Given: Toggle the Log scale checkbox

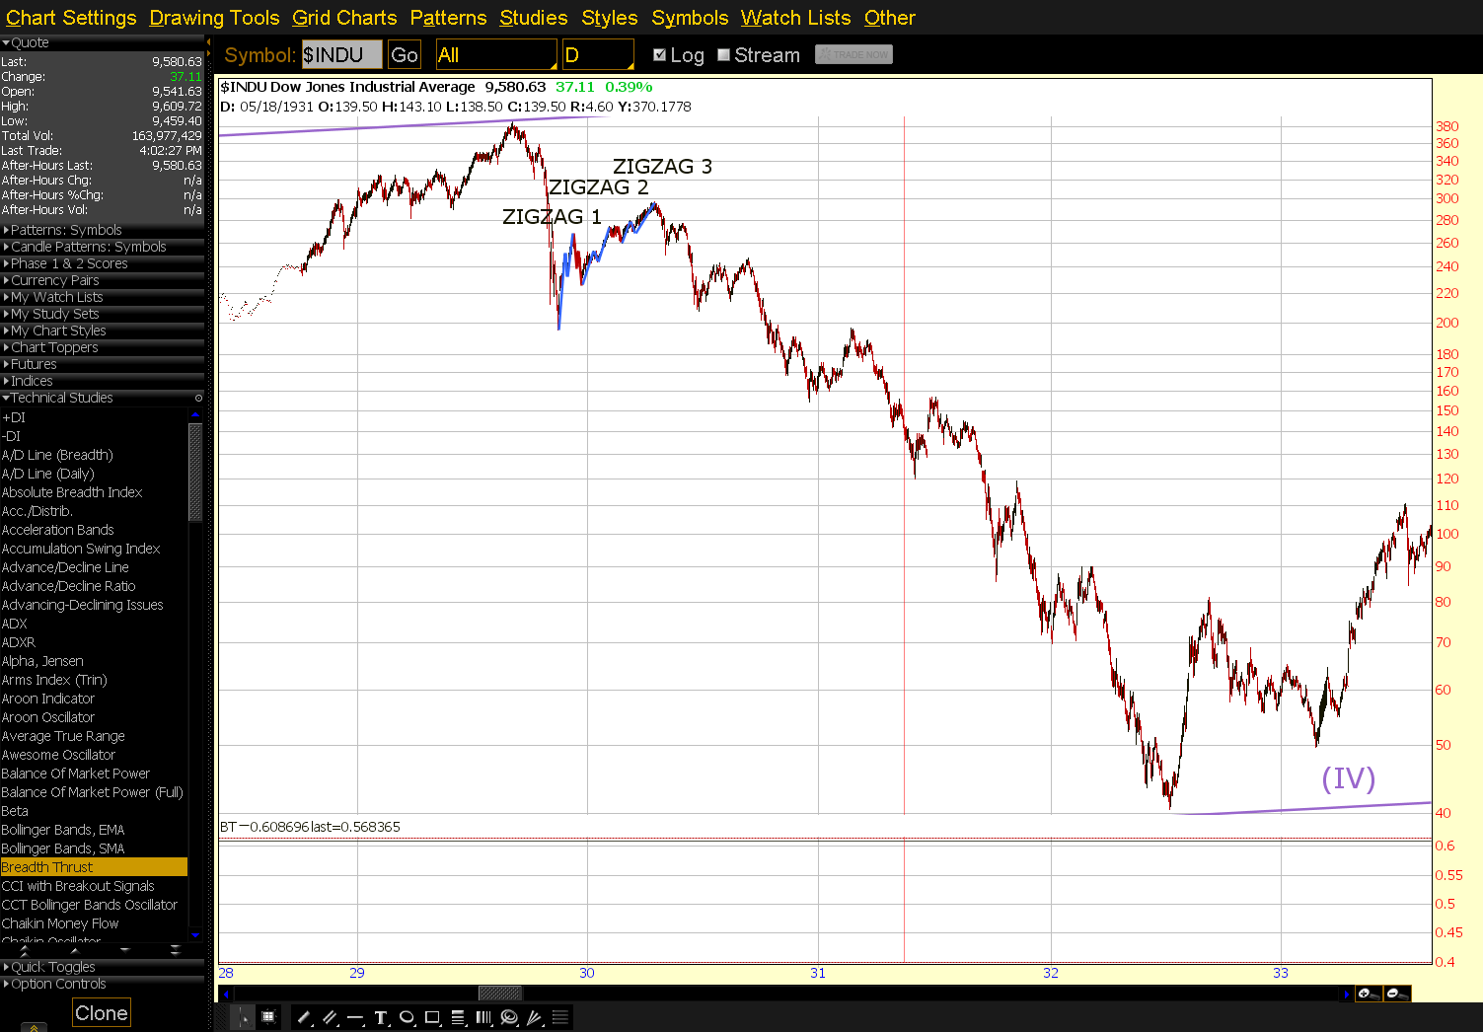Looking at the screenshot, I should 660,55.
